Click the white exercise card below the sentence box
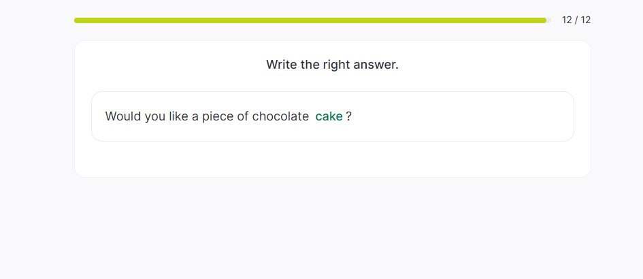643x279 pixels. [332, 159]
